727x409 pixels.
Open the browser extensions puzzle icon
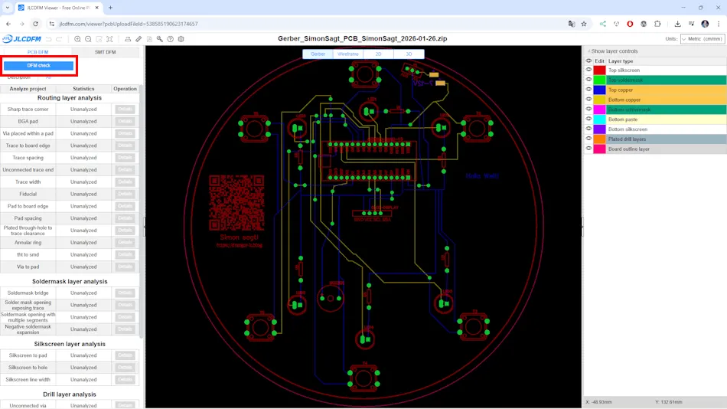(x=657, y=24)
